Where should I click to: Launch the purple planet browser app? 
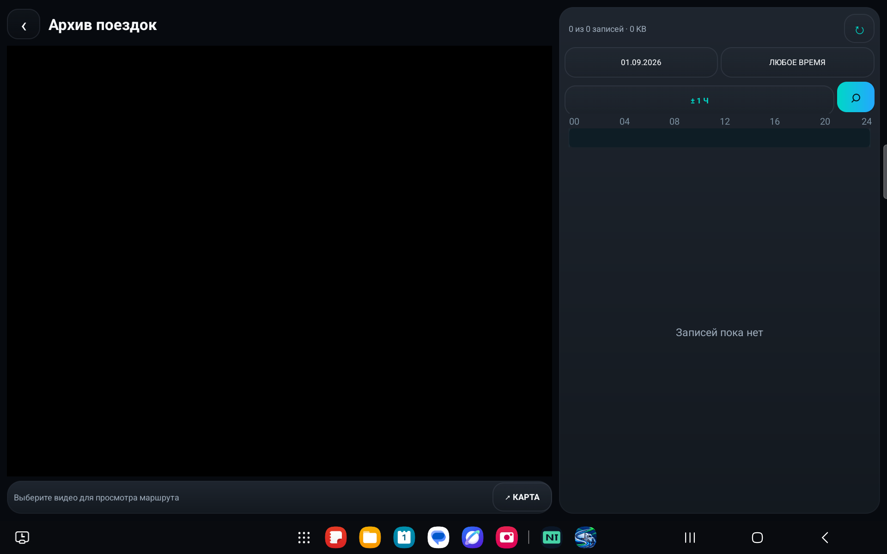[473, 537]
